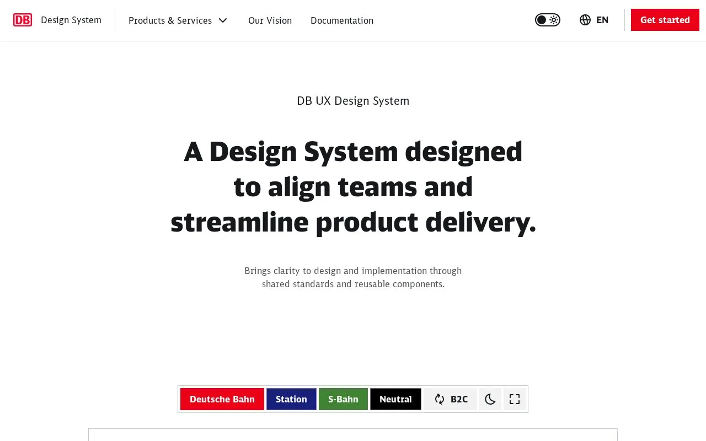Select the Station blue theme

[x=291, y=399]
